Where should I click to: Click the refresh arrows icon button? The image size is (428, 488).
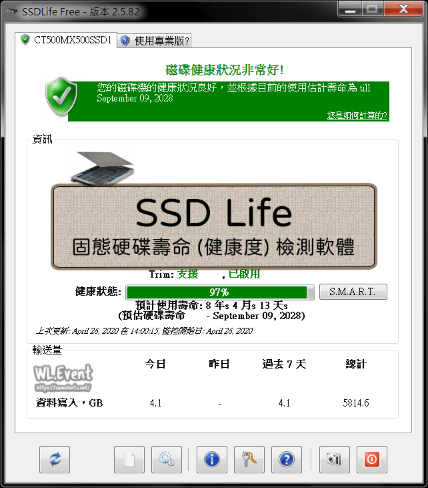(x=55, y=459)
